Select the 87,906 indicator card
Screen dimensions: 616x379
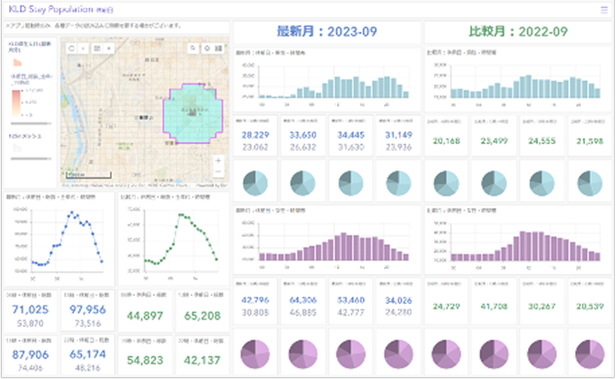pyautogui.click(x=31, y=355)
